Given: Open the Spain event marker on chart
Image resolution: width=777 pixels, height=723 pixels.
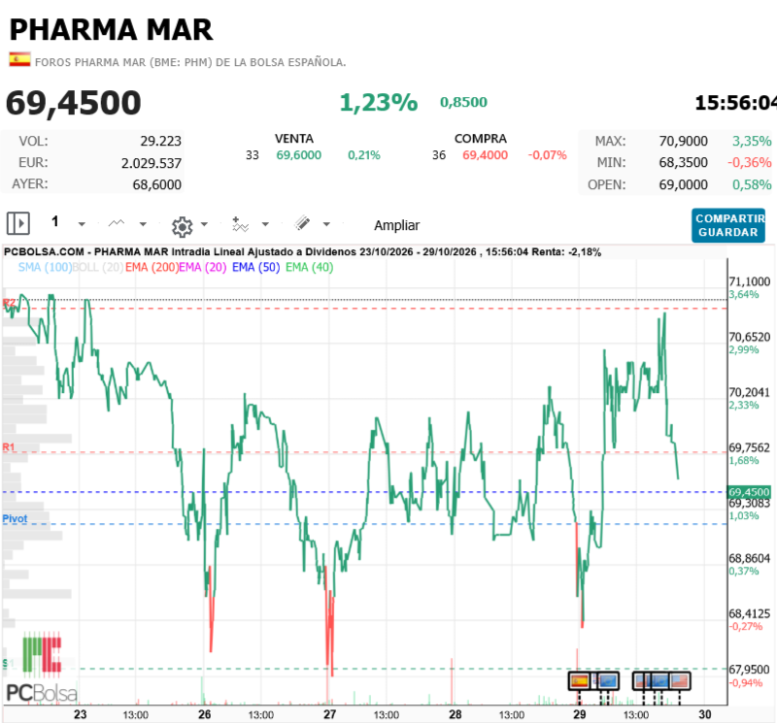Looking at the screenshot, I should [x=579, y=681].
